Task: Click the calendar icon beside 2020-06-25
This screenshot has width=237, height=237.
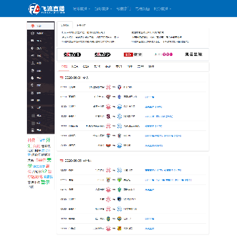Action: click(x=61, y=161)
